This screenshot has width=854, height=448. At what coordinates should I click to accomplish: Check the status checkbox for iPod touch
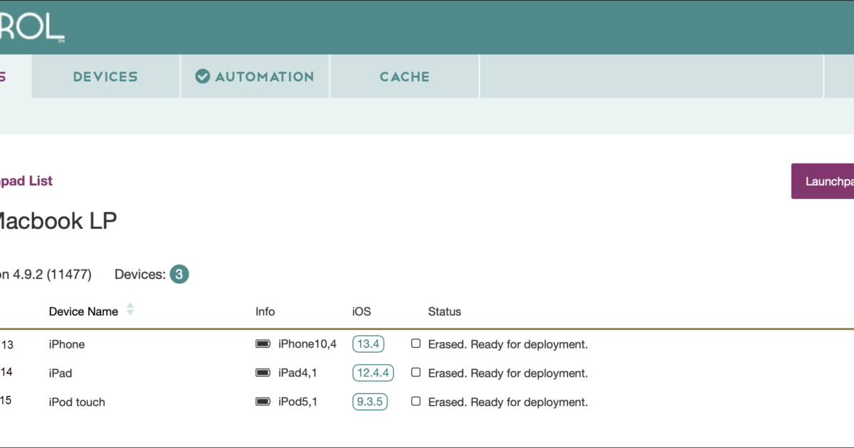tap(416, 401)
